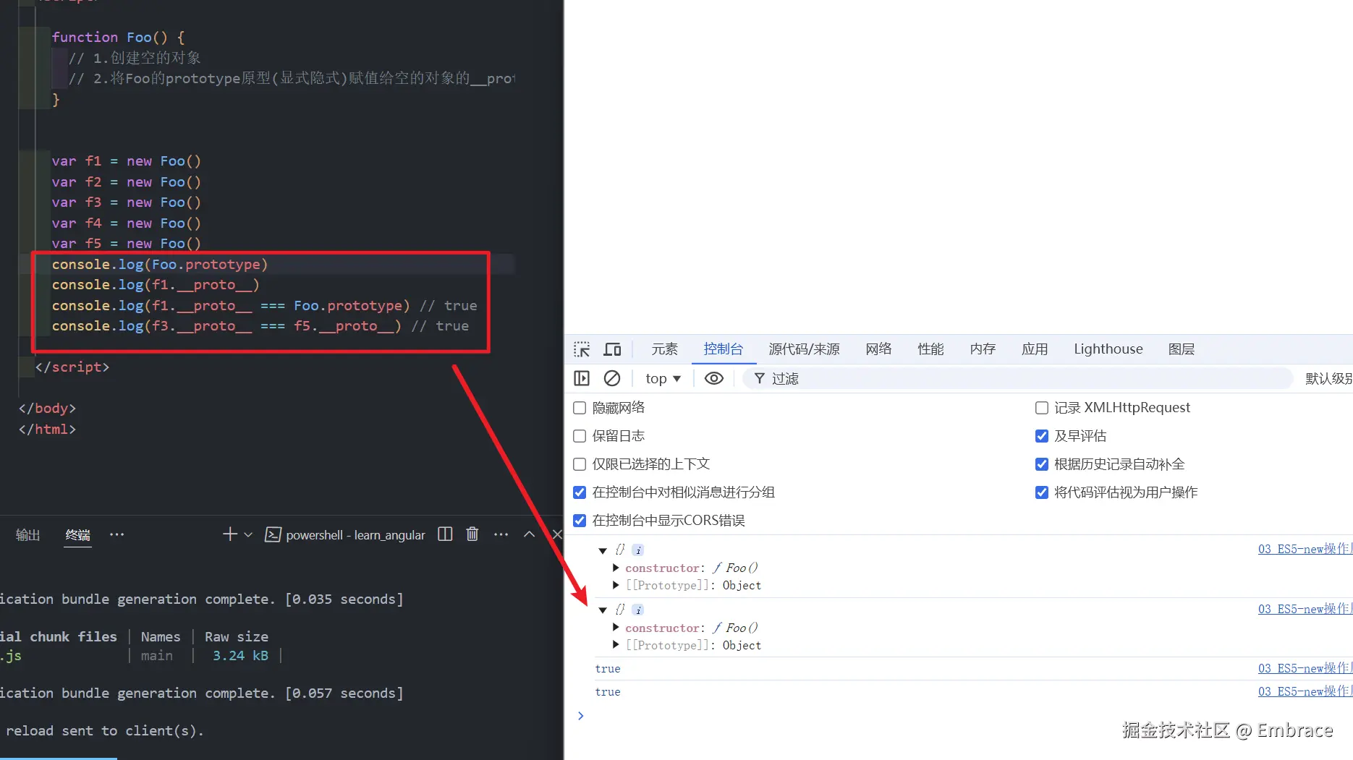Screen dimensions: 1353x760
Task: Create a live expression with eye icon
Action: point(714,378)
